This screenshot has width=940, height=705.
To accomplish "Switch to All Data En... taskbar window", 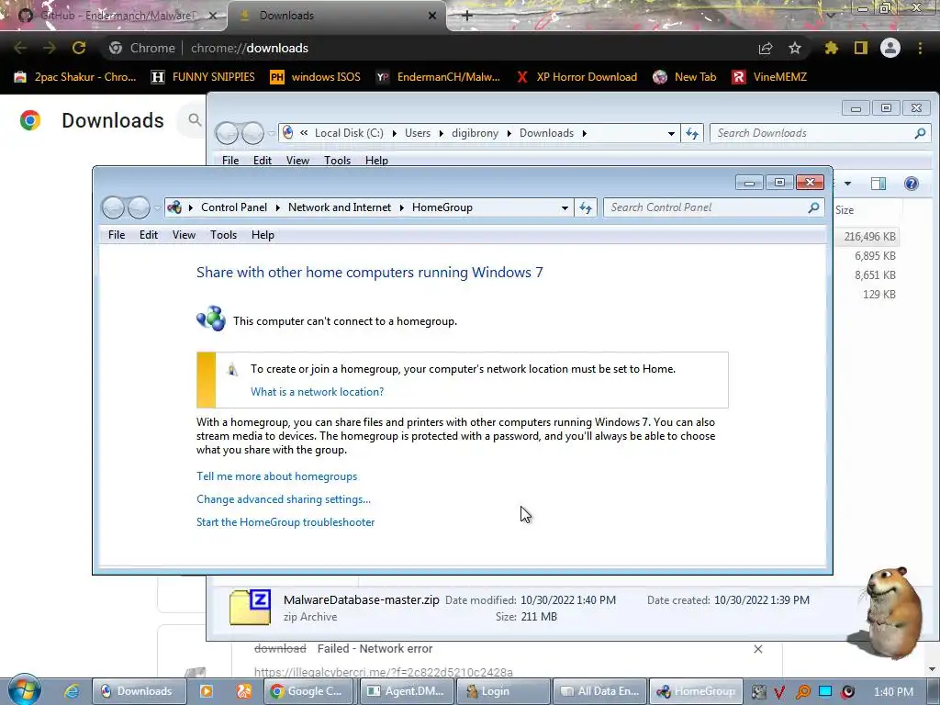I will pyautogui.click(x=600, y=691).
